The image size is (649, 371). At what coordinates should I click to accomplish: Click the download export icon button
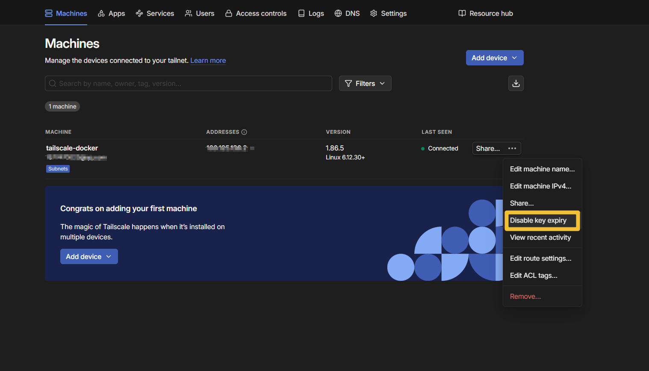coord(516,83)
